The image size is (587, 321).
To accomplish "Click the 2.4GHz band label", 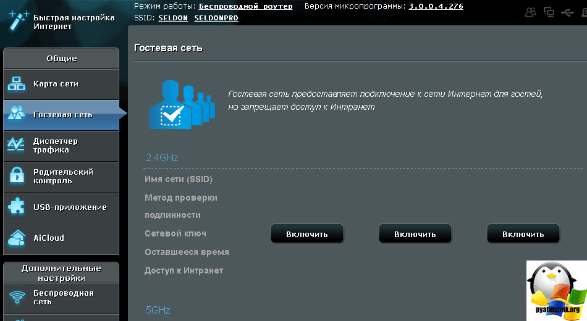I will (162, 157).
